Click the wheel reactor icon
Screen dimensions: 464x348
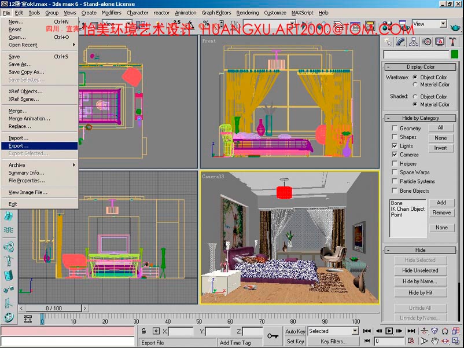coord(9,317)
